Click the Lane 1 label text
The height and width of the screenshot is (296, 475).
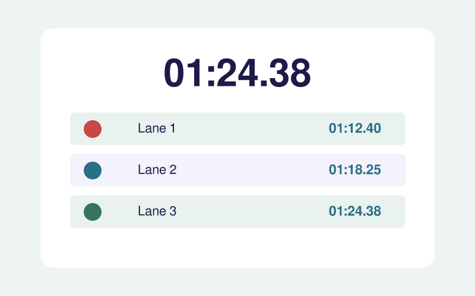pyautogui.click(x=157, y=128)
